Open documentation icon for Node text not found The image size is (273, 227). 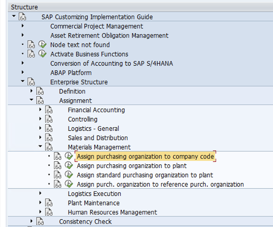point(31,45)
